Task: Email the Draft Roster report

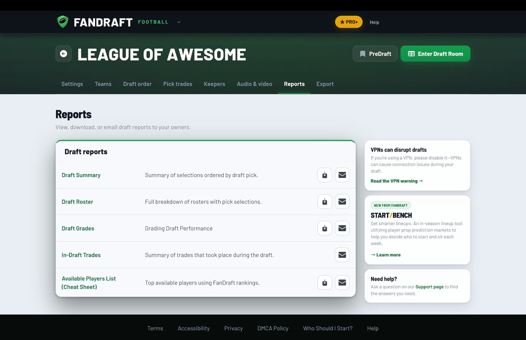Action: [342, 202]
